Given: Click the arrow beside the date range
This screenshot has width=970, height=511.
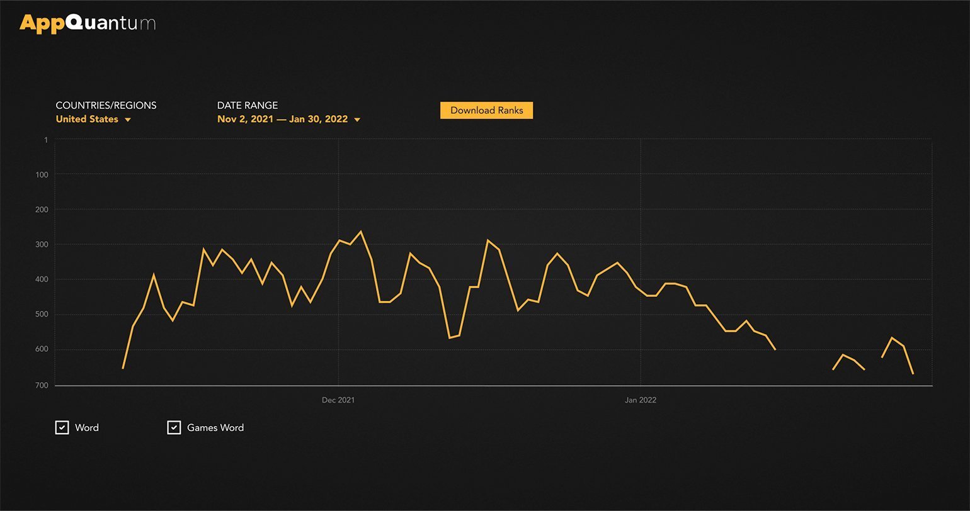Looking at the screenshot, I should [x=357, y=120].
